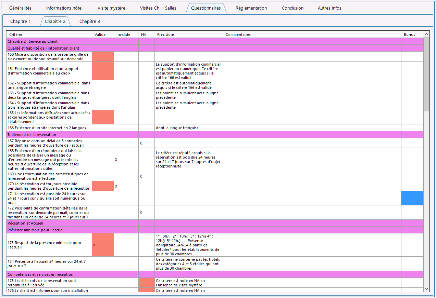Open the Conclusion tab
The height and width of the screenshot is (298, 436).
292,8
